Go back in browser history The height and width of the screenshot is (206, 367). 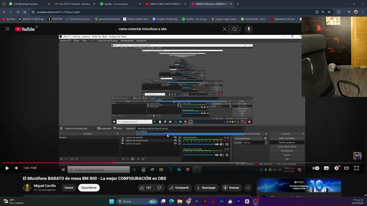[x=4, y=12]
